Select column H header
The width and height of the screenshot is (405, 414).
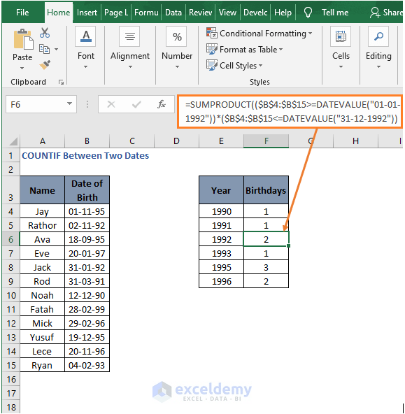[x=355, y=141]
